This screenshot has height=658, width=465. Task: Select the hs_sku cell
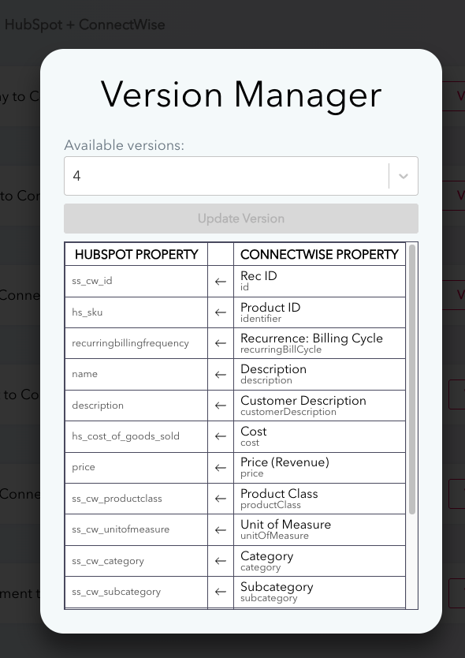coord(136,312)
